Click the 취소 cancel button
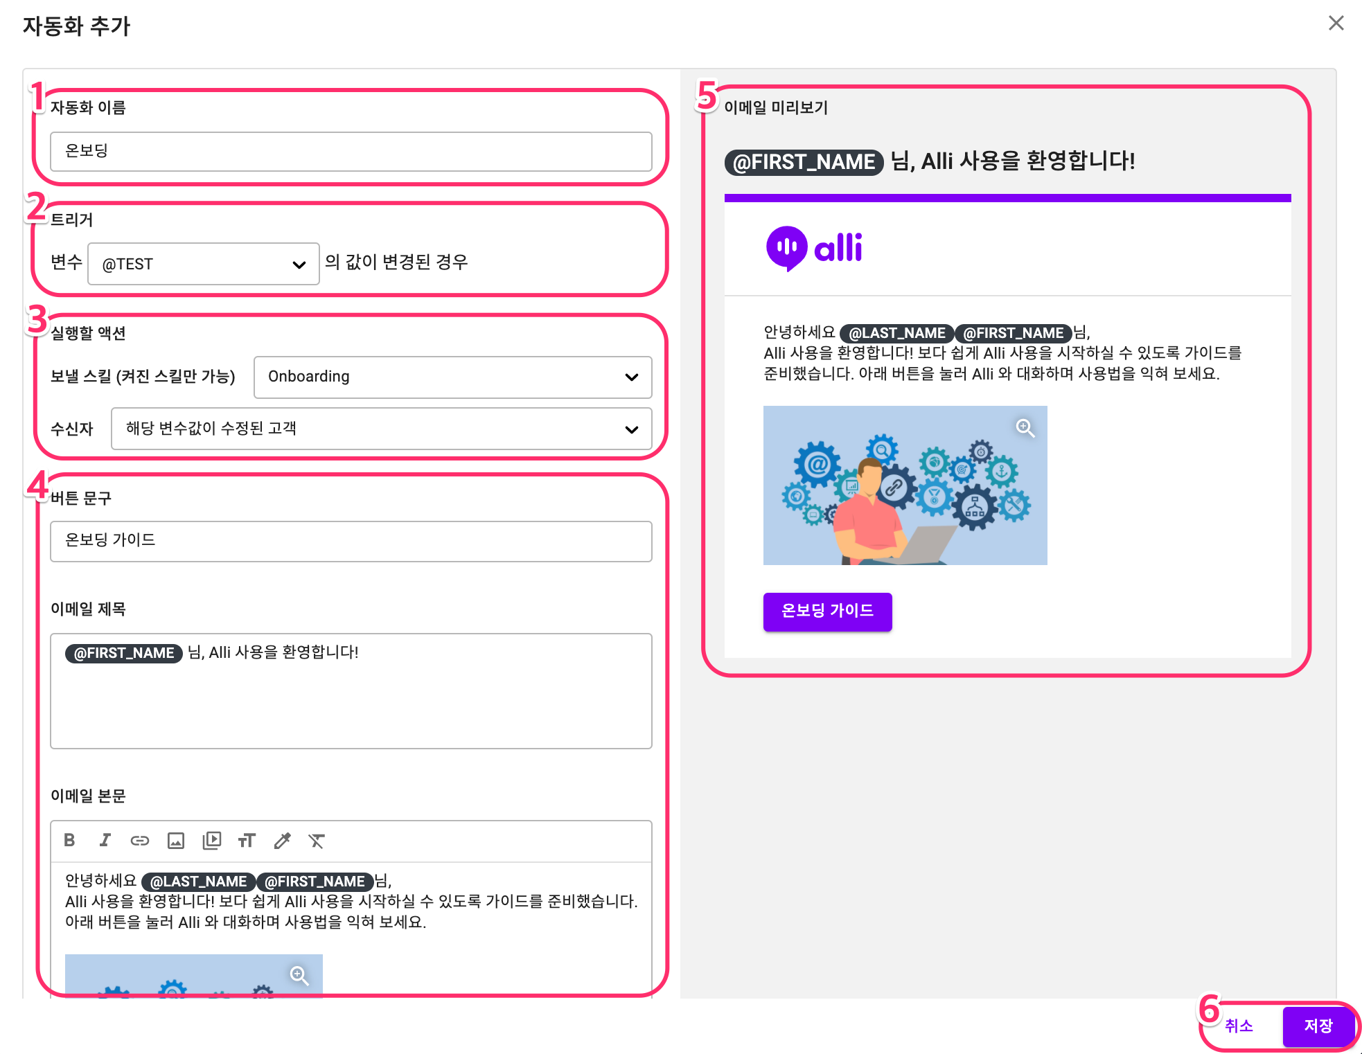 (x=1239, y=1026)
